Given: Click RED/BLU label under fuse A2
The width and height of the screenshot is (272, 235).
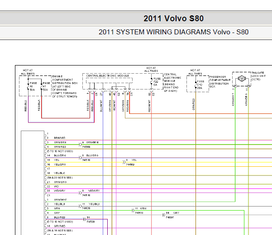Looking at the screenshot, I should click(26, 106).
